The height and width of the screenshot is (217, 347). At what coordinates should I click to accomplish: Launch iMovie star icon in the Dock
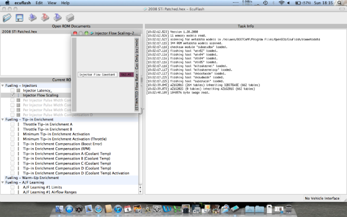tap(147, 209)
